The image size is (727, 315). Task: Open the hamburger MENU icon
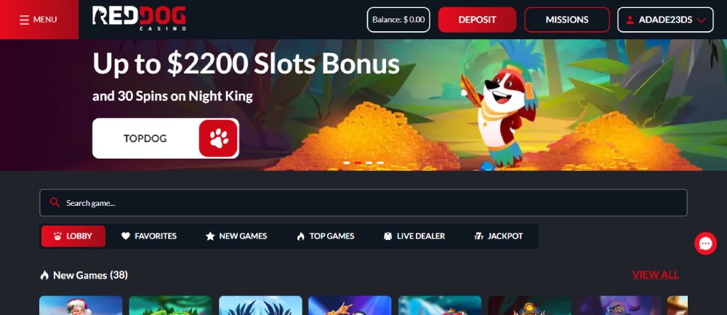[x=24, y=20]
